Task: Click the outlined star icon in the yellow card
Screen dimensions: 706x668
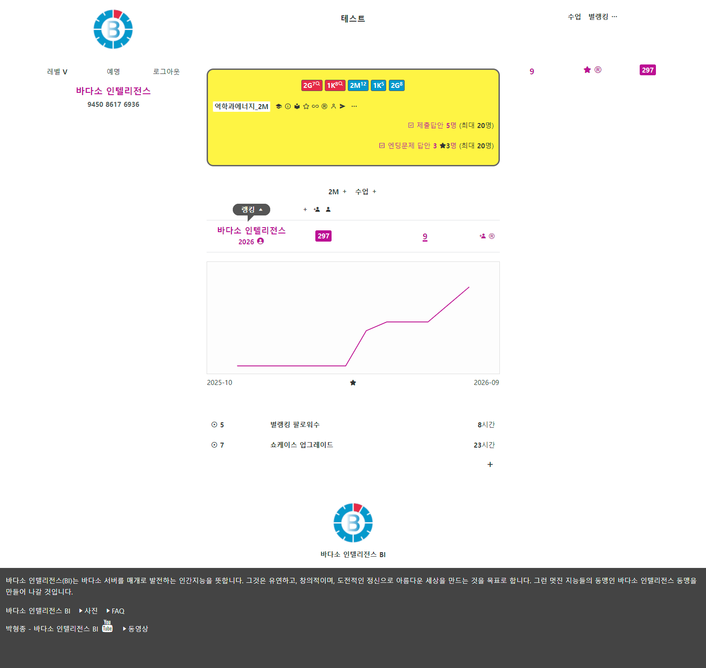Action: click(306, 106)
